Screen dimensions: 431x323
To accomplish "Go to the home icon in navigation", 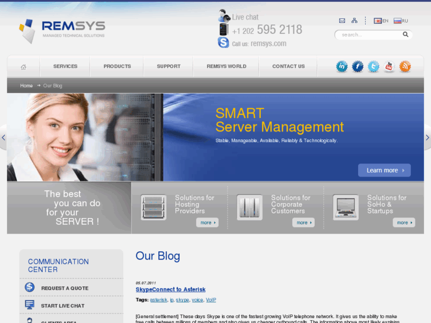I will (x=23, y=67).
